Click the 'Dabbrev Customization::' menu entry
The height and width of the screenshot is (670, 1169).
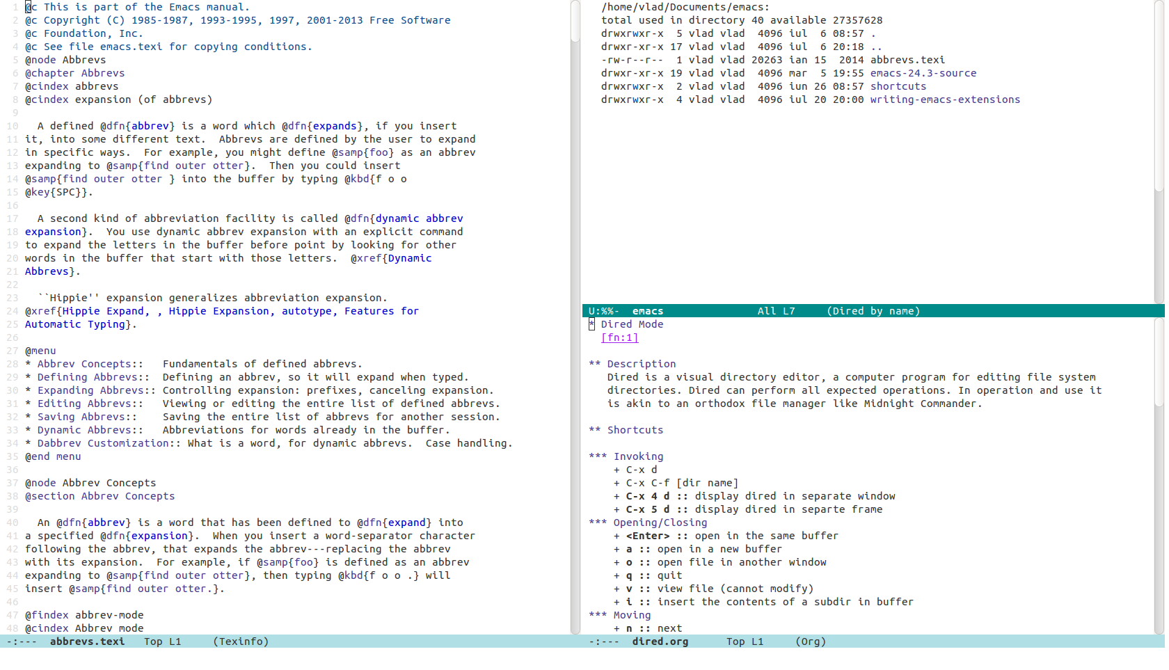[x=109, y=443]
